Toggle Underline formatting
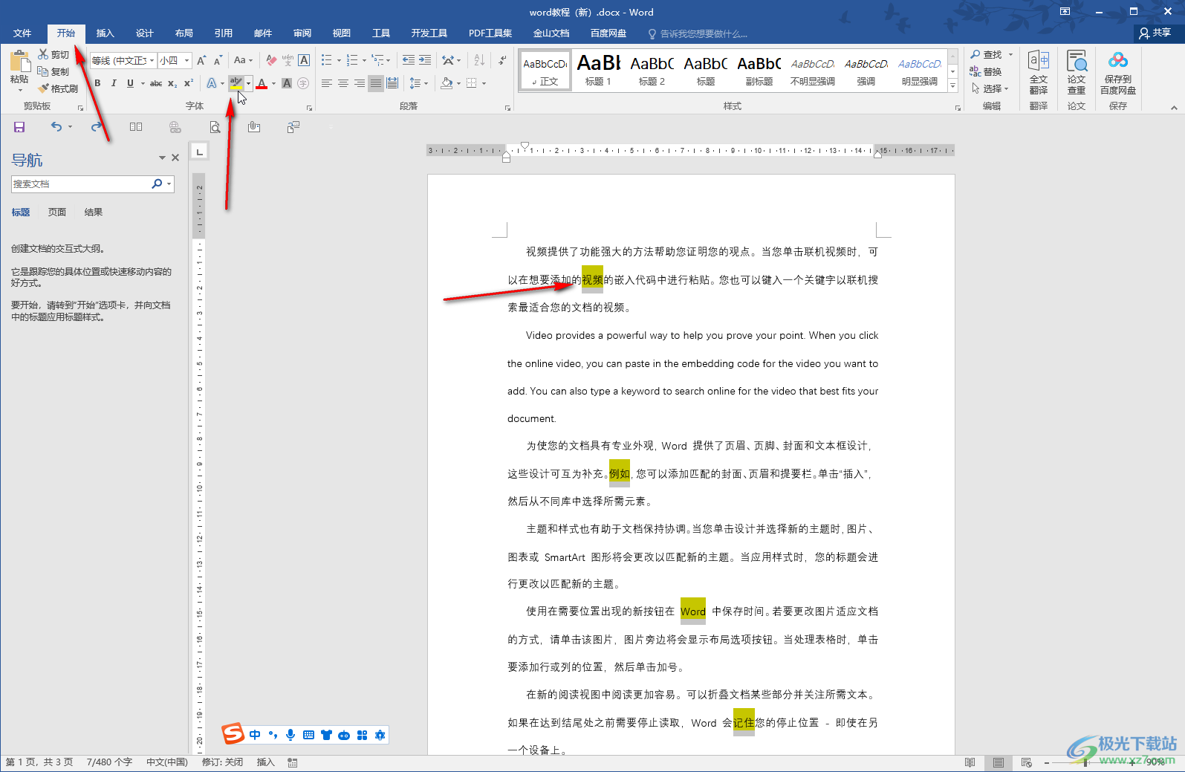The width and height of the screenshot is (1185, 772). tap(130, 83)
